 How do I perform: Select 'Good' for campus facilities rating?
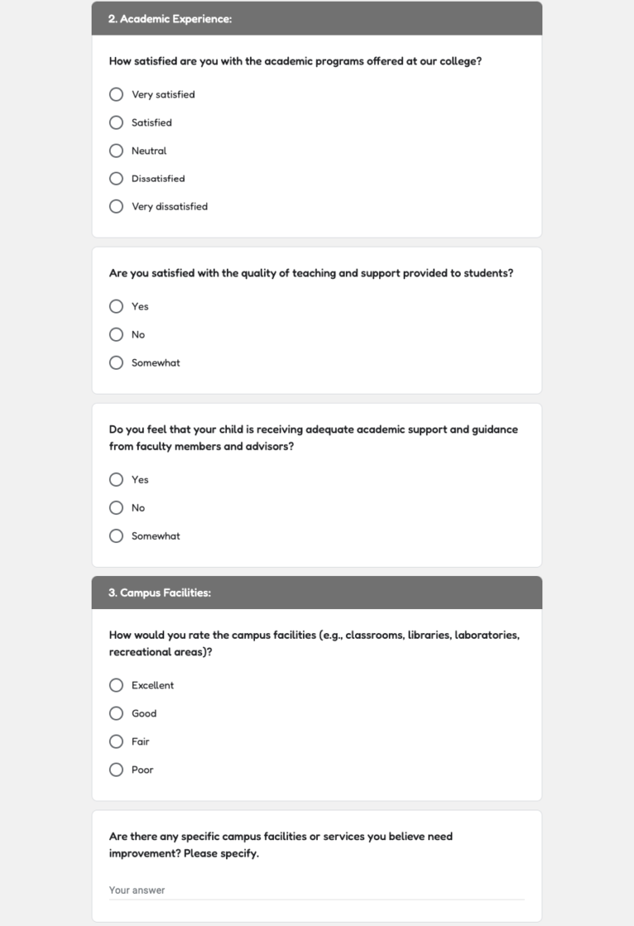pos(116,713)
